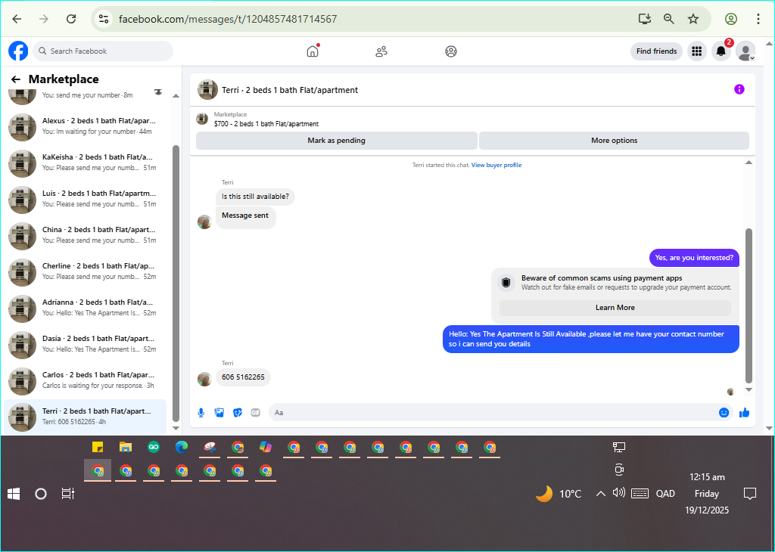Image resolution: width=775 pixels, height=552 pixels.
Task: Open Cortana circle on taskbar
Action: tap(41, 494)
